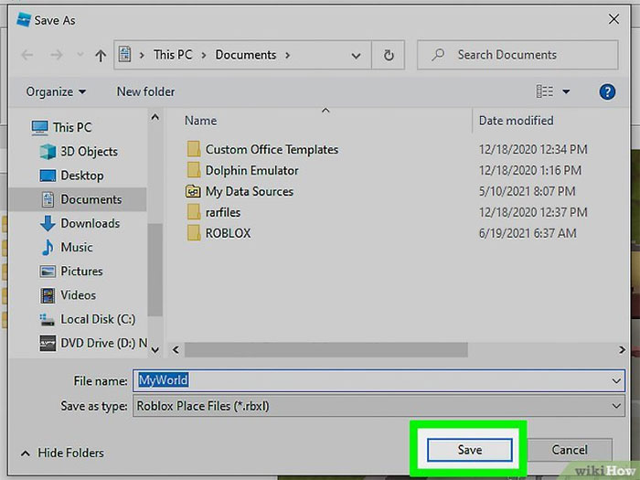Open the Organize dropdown menu
Screen dimensions: 640x480
[56, 91]
